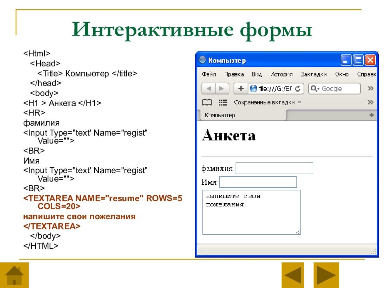This screenshot has height=288, width=384.
Task: Select the Компьютер browser tab
Action: click(x=243, y=115)
